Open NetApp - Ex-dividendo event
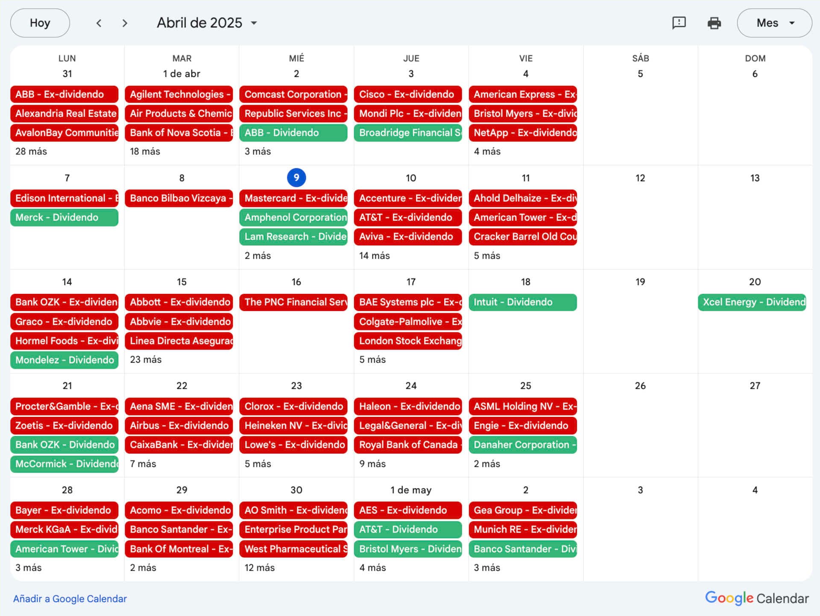820x616 pixels. pos(523,132)
